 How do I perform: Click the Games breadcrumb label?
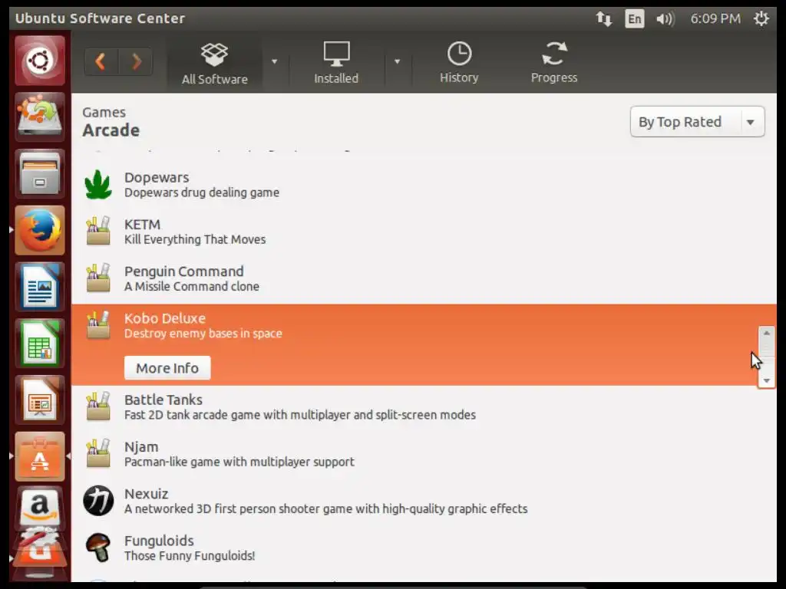(104, 112)
